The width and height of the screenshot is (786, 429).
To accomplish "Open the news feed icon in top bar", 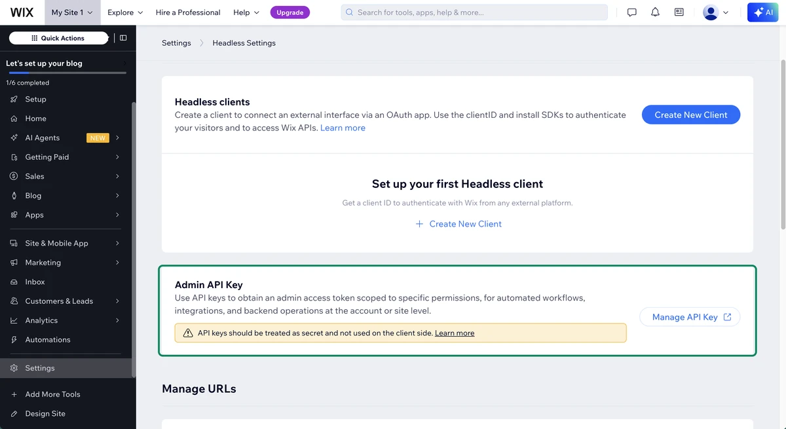I will tap(679, 12).
